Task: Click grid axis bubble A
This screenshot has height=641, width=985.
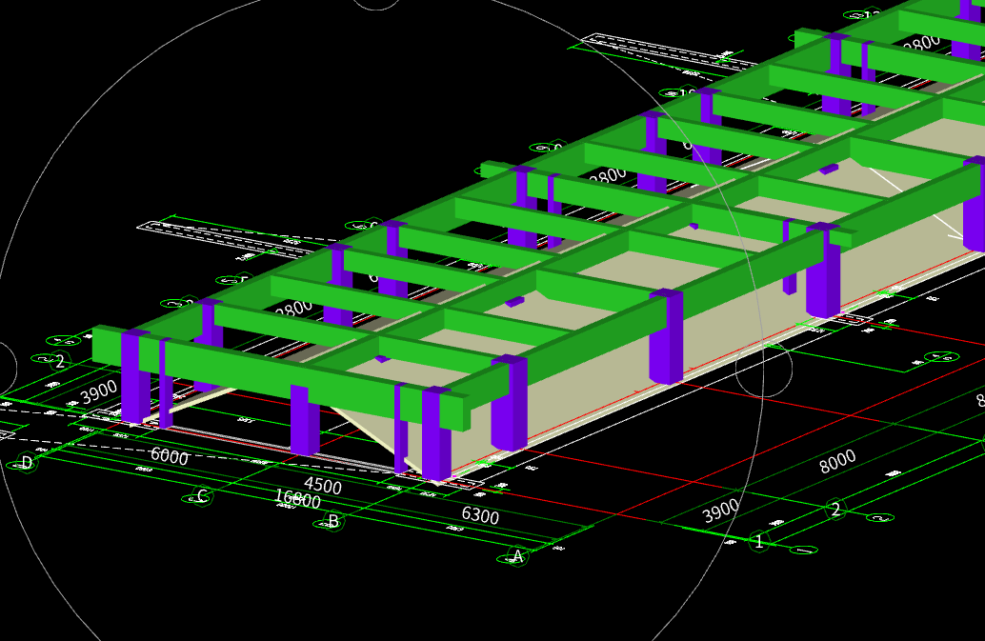Action: pos(517,556)
